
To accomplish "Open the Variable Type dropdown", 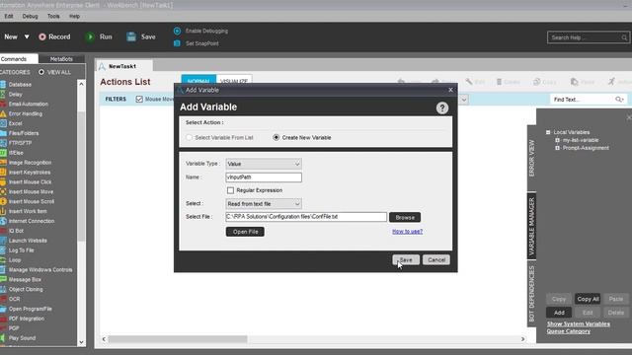I will (264, 164).
